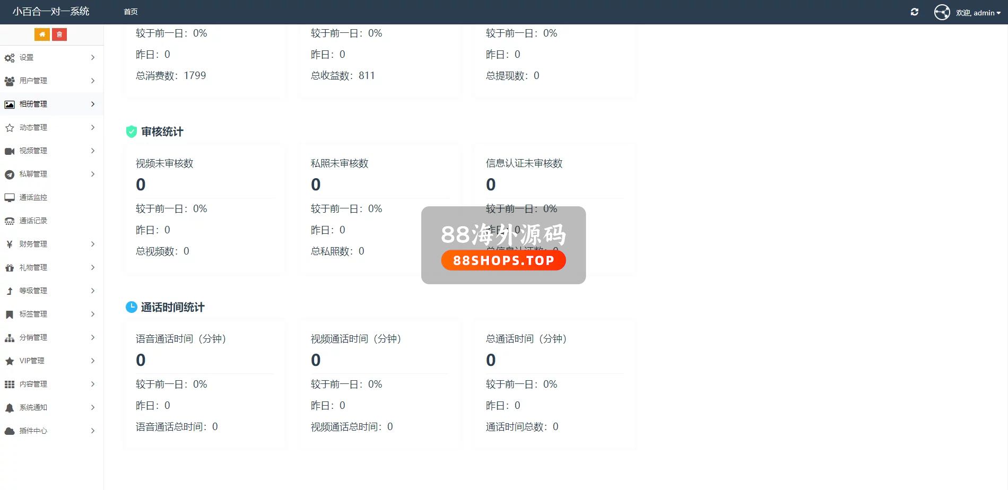Click the orange home icon button
This screenshot has height=490, width=1008.
42,34
